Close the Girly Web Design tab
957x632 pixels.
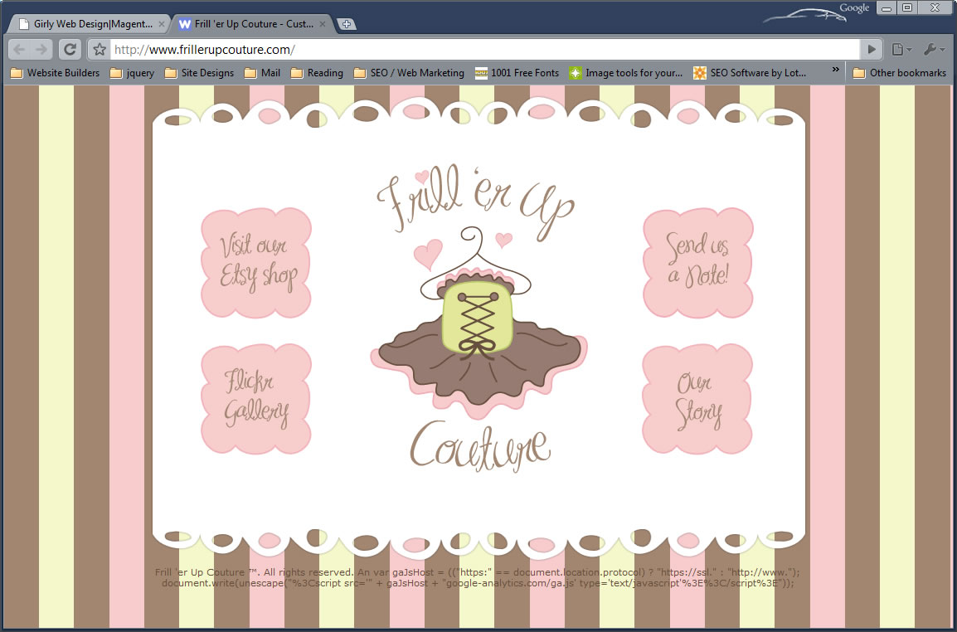[162, 24]
